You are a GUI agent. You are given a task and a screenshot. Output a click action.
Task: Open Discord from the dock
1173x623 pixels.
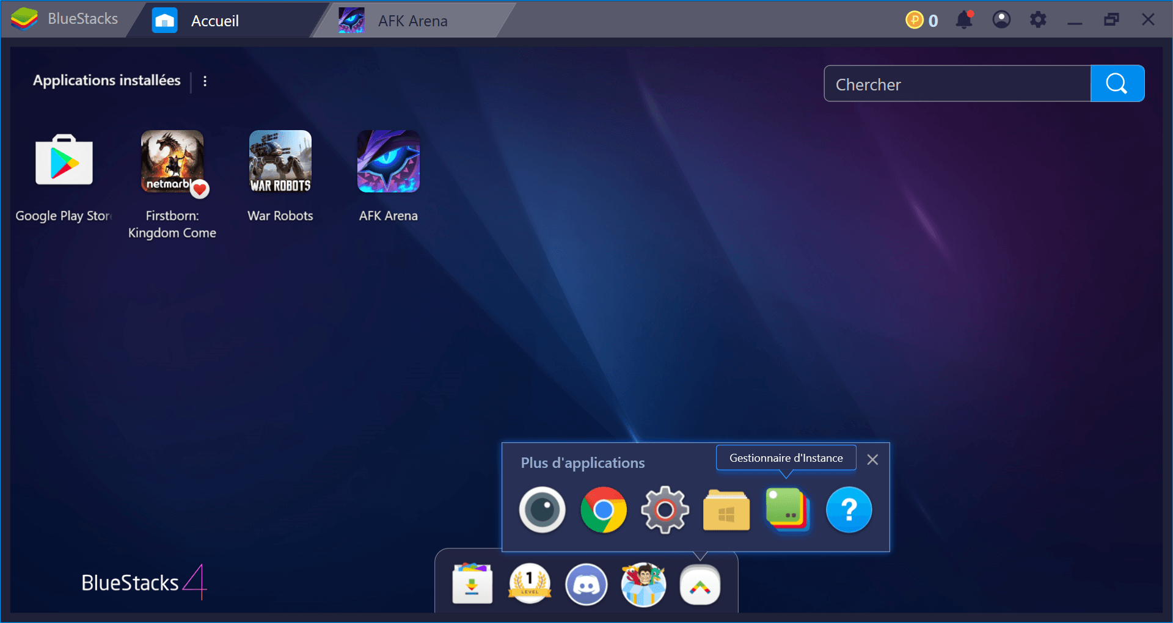pyautogui.click(x=586, y=584)
